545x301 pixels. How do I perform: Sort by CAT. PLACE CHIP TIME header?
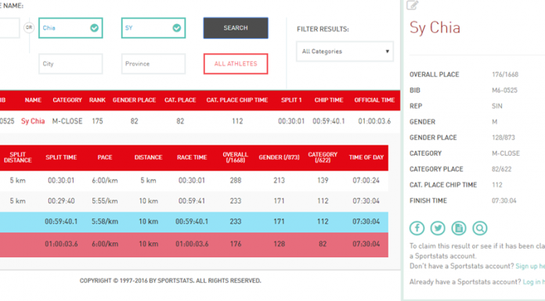(x=237, y=100)
